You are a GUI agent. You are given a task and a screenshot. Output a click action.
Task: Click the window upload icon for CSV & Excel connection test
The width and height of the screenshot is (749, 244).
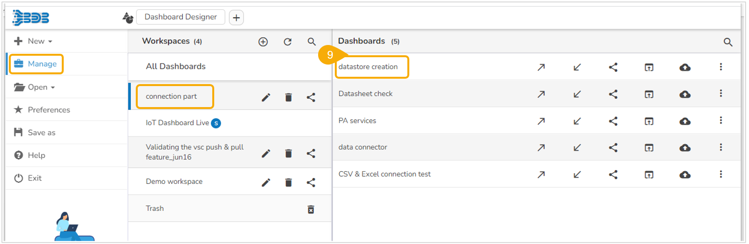[649, 175]
